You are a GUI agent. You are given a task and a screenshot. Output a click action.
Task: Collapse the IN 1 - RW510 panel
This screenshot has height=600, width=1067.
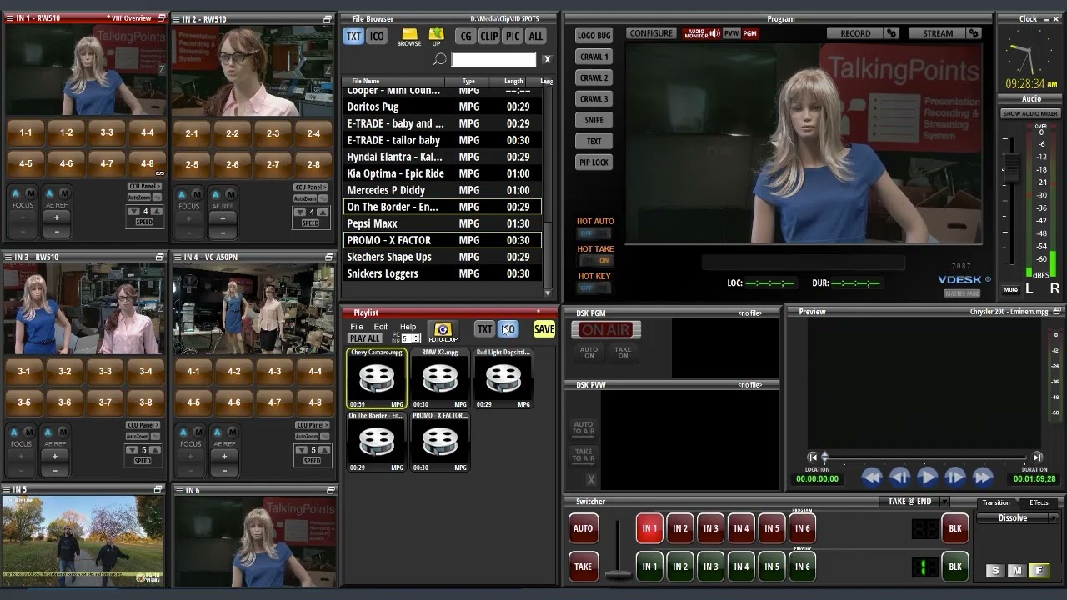tap(160, 18)
